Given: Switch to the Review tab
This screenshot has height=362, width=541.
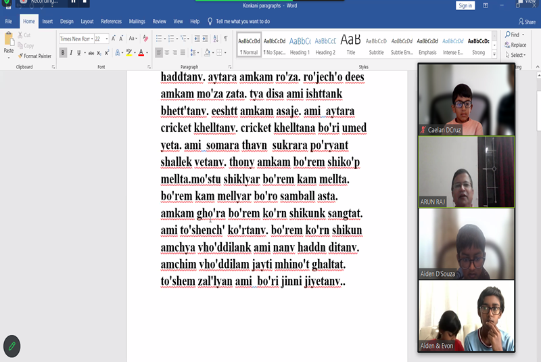Looking at the screenshot, I should (x=159, y=22).
